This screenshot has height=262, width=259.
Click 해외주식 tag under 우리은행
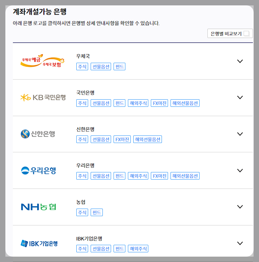pos(138,176)
